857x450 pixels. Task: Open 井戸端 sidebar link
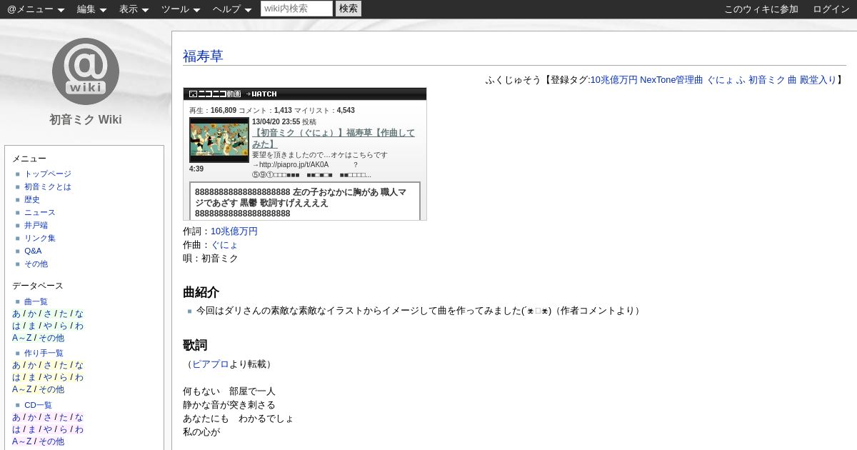pos(36,225)
